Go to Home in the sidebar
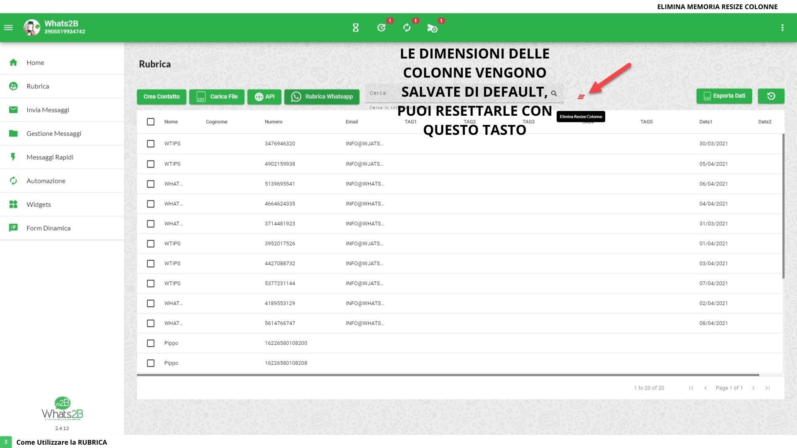 pos(62,63)
